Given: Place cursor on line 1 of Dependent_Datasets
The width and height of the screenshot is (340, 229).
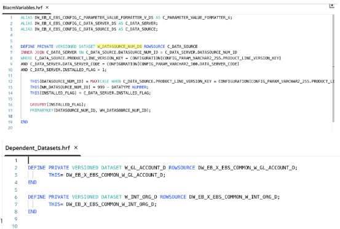Looking at the screenshot, I should coord(28,160).
